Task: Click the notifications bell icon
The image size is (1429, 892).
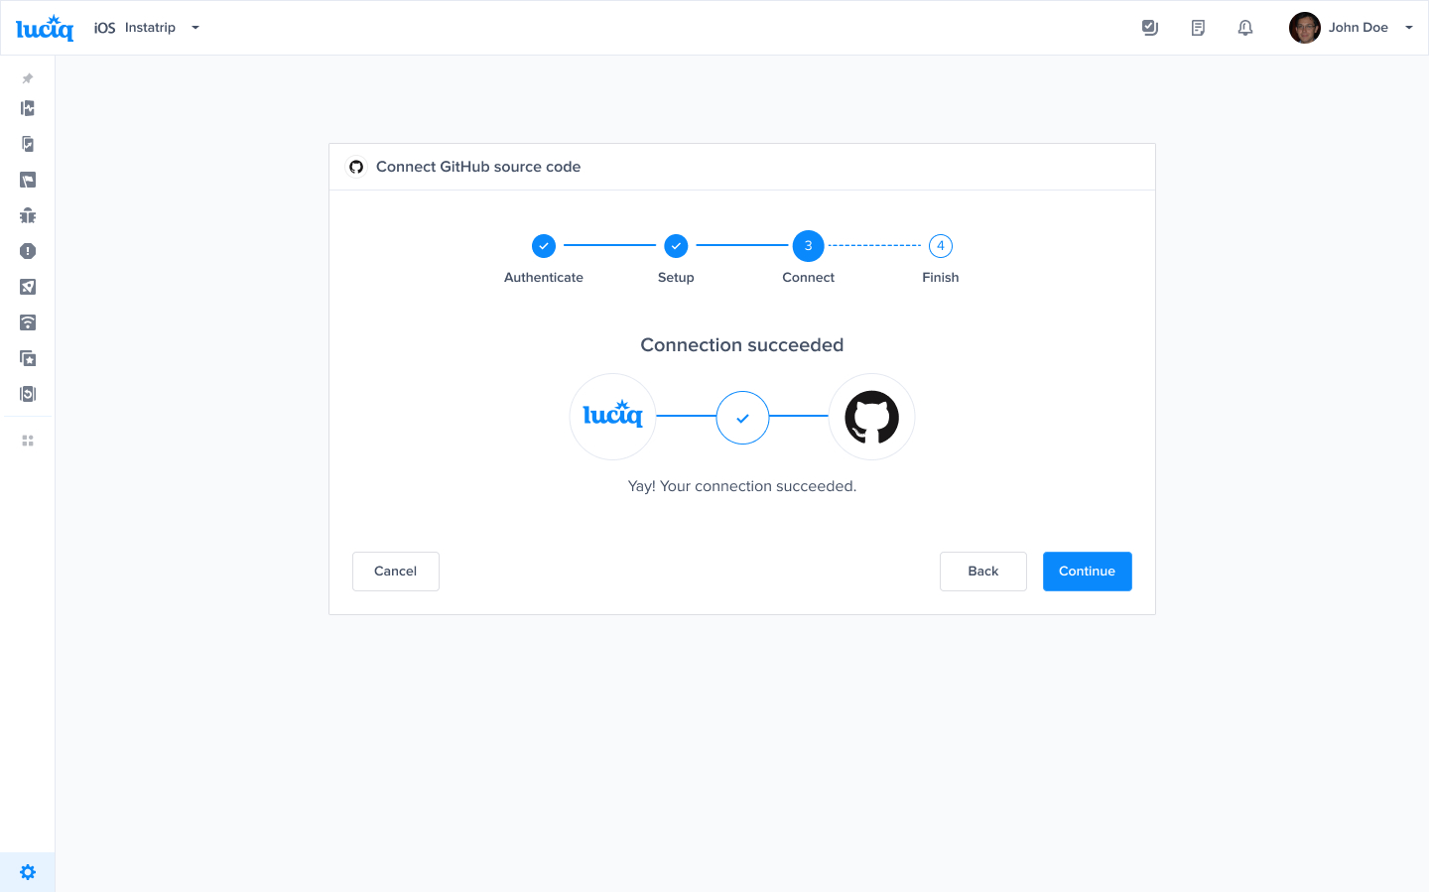Action: coord(1245,28)
